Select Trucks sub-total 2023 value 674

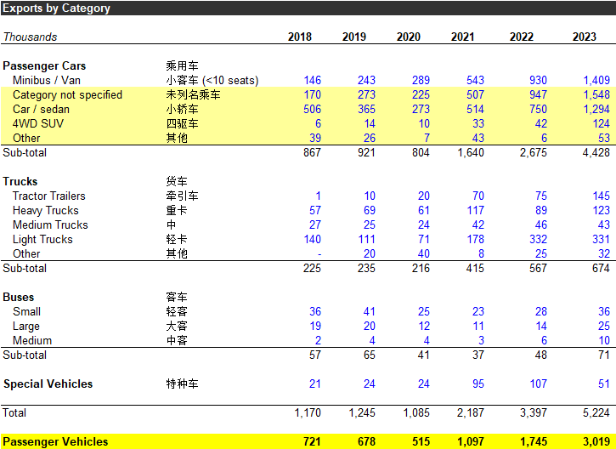(601, 268)
